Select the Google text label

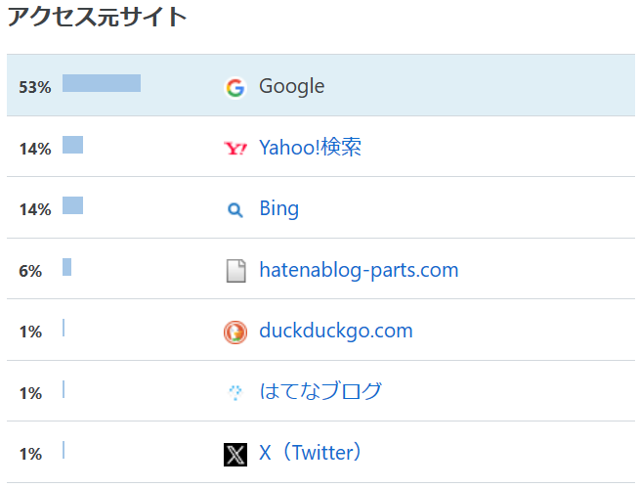[x=292, y=86]
